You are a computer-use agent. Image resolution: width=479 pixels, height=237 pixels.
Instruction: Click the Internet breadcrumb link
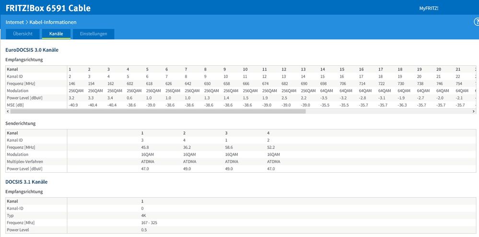pyautogui.click(x=14, y=23)
